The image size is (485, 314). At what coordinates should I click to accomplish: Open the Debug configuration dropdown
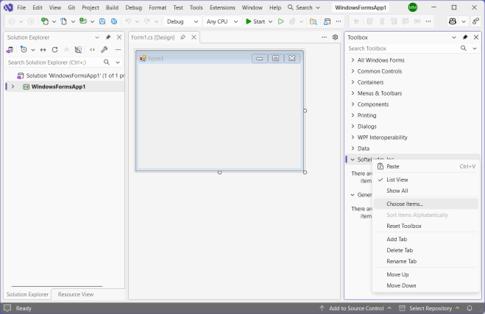point(182,21)
